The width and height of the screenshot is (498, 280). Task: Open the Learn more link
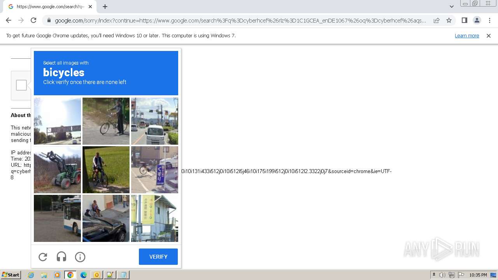[x=467, y=36]
